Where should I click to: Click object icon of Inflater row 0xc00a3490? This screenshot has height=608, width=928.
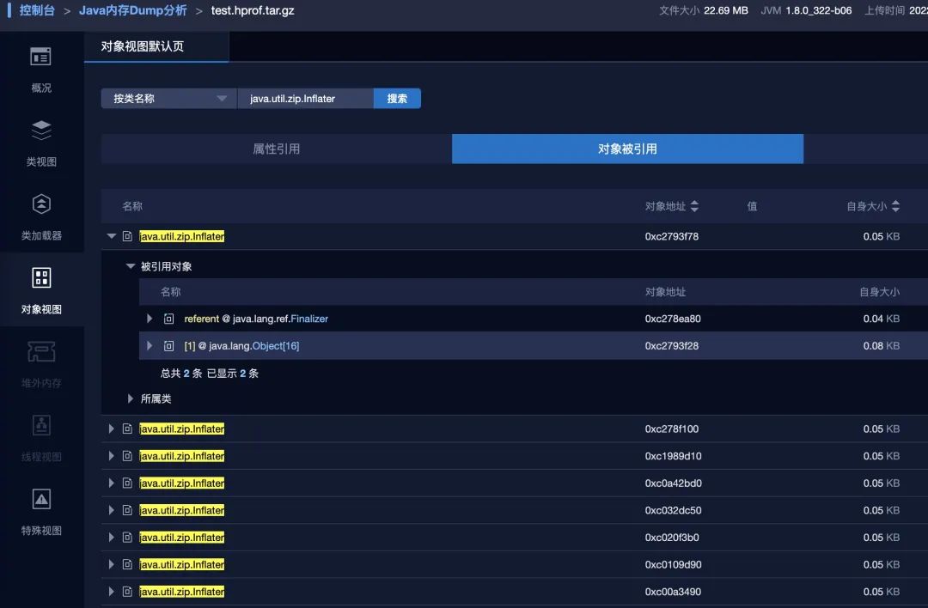click(x=127, y=592)
